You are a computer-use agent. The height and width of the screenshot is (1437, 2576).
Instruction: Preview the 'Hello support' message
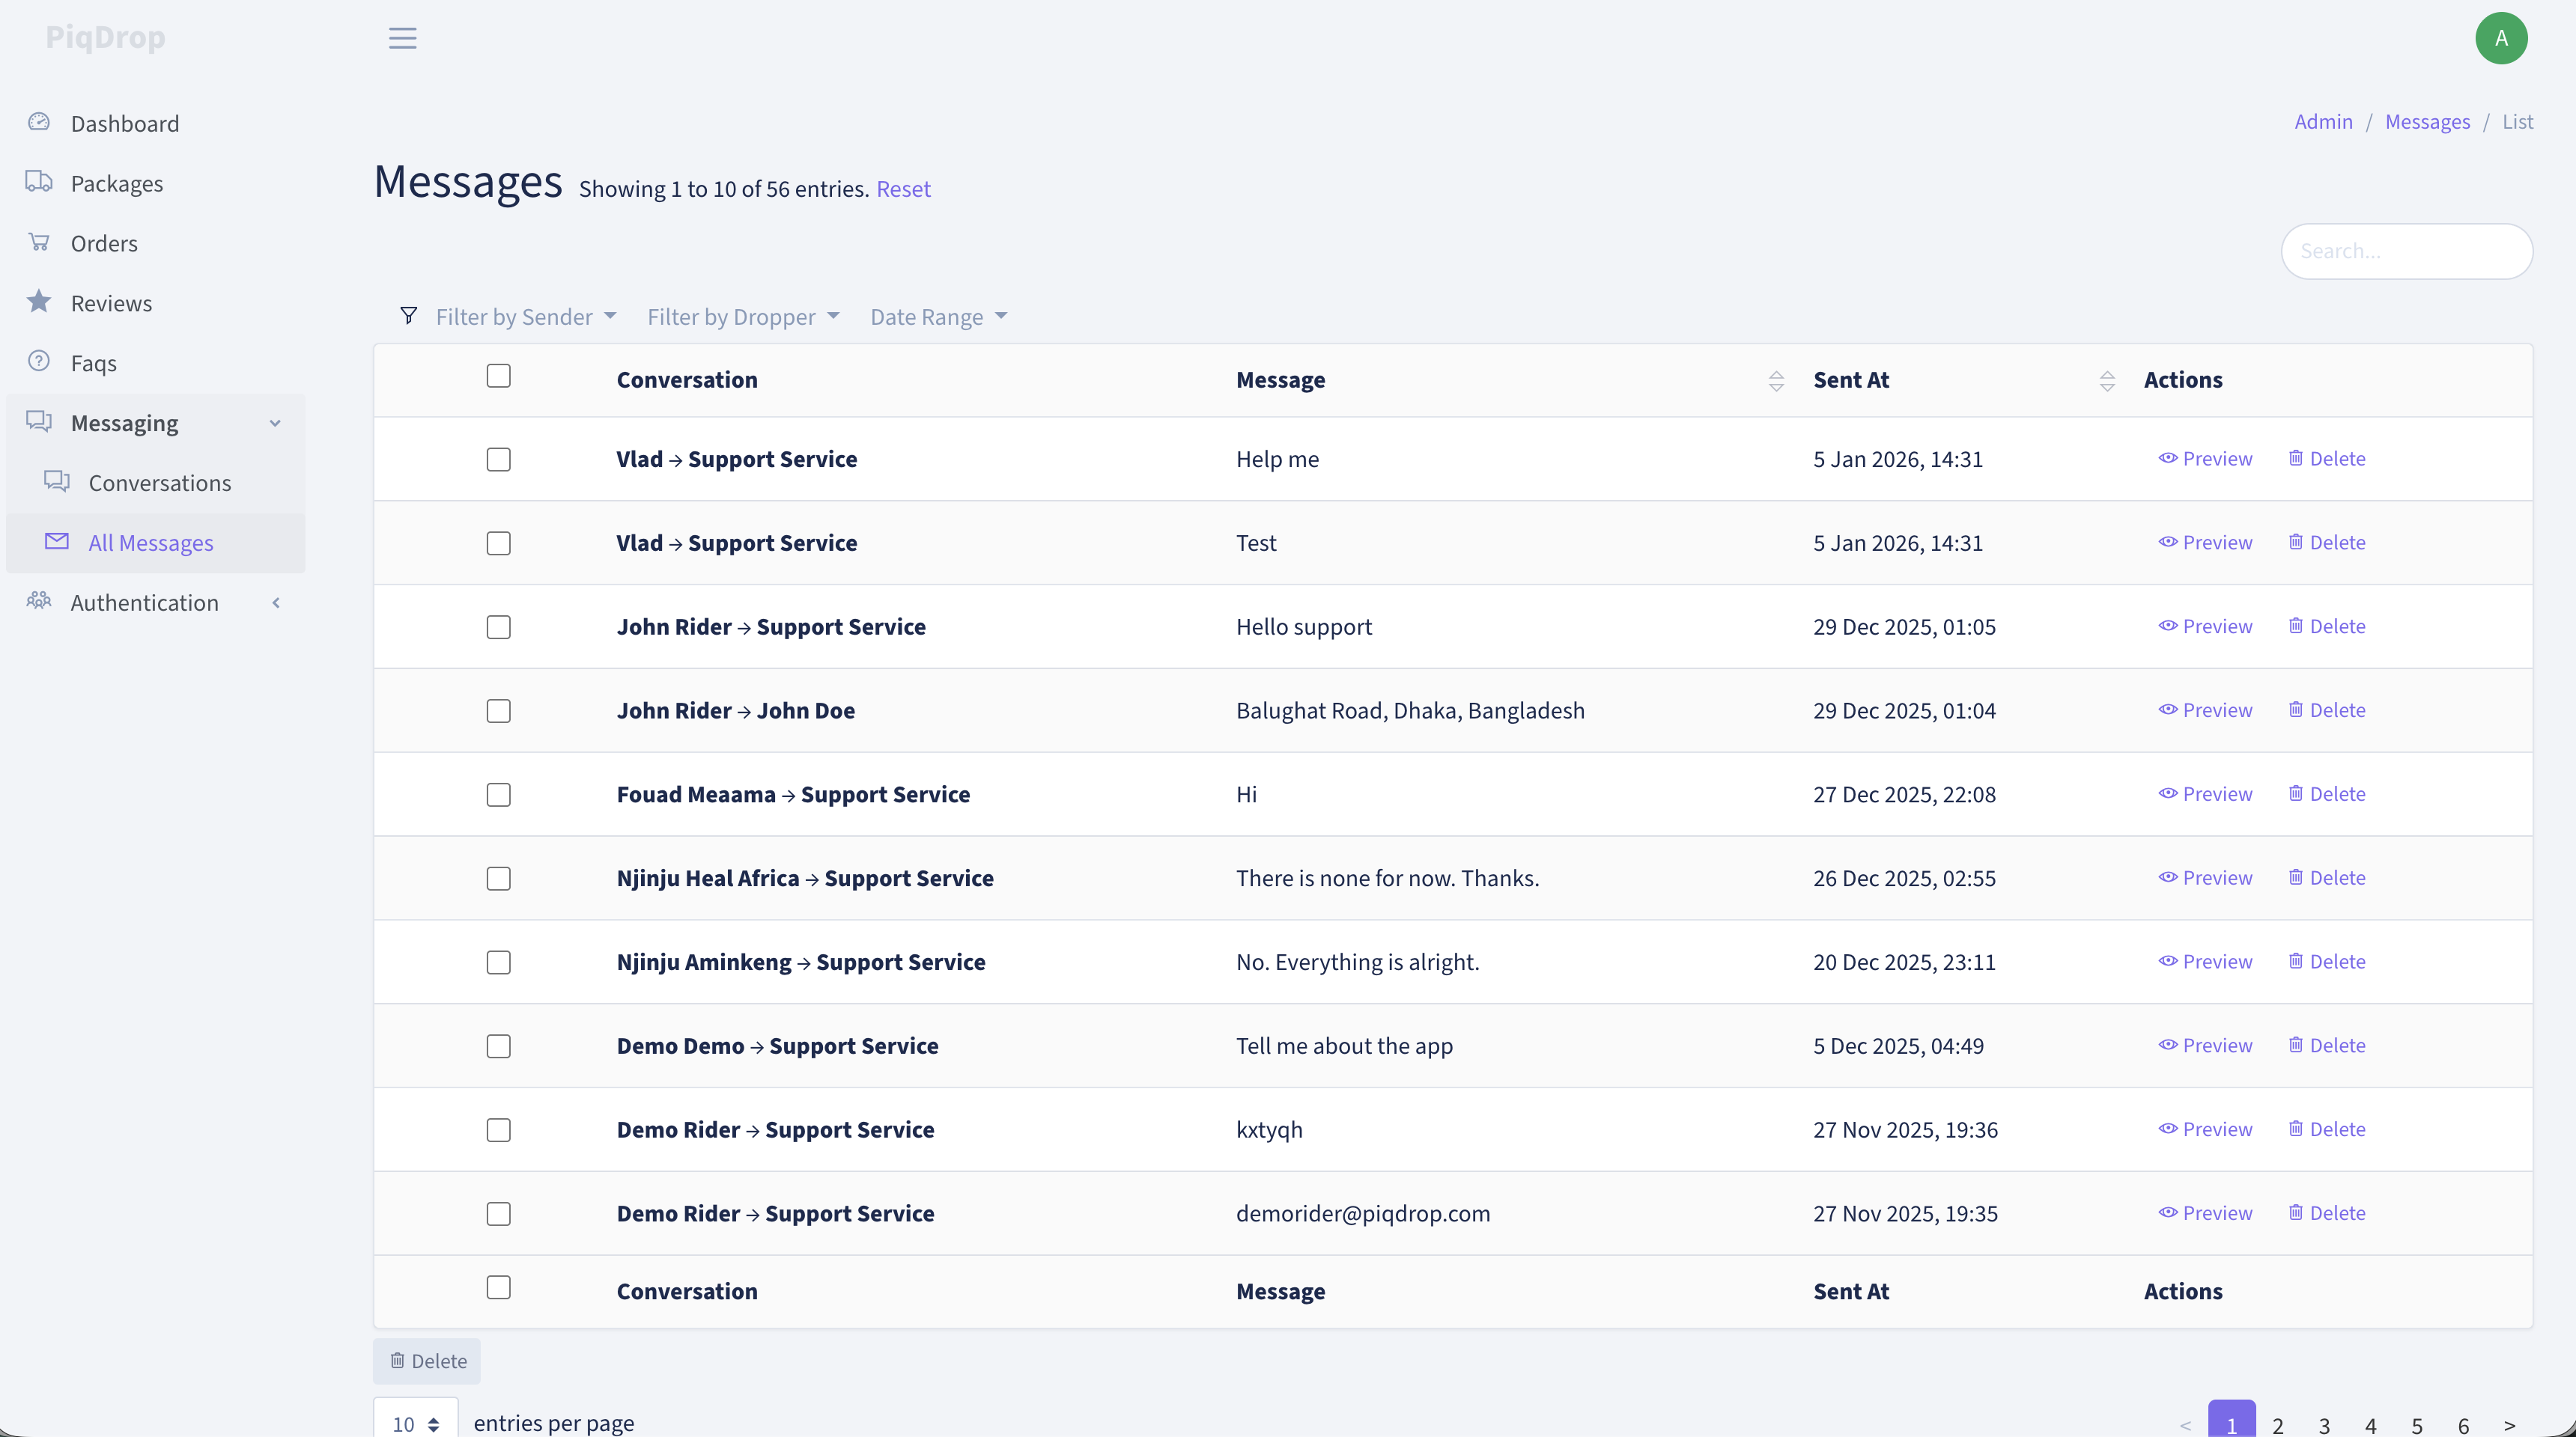point(2205,626)
